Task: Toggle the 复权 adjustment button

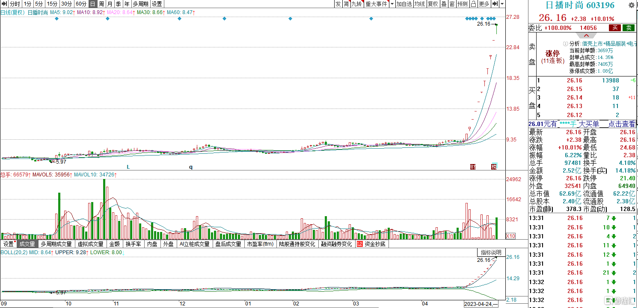Action: tap(433, 4)
